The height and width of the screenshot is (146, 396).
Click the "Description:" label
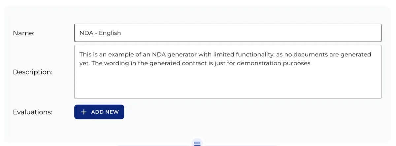33,72
